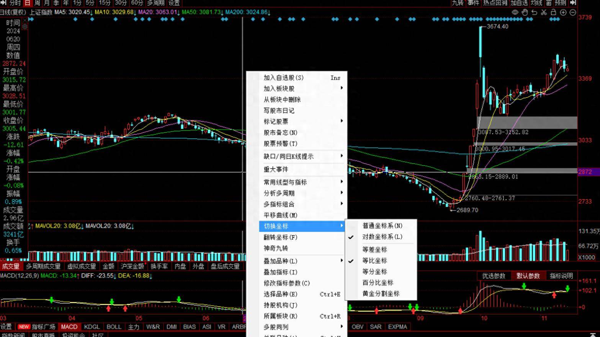Click the 2689.70 low price label
This screenshot has width=600, height=337.
(x=467, y=210)
